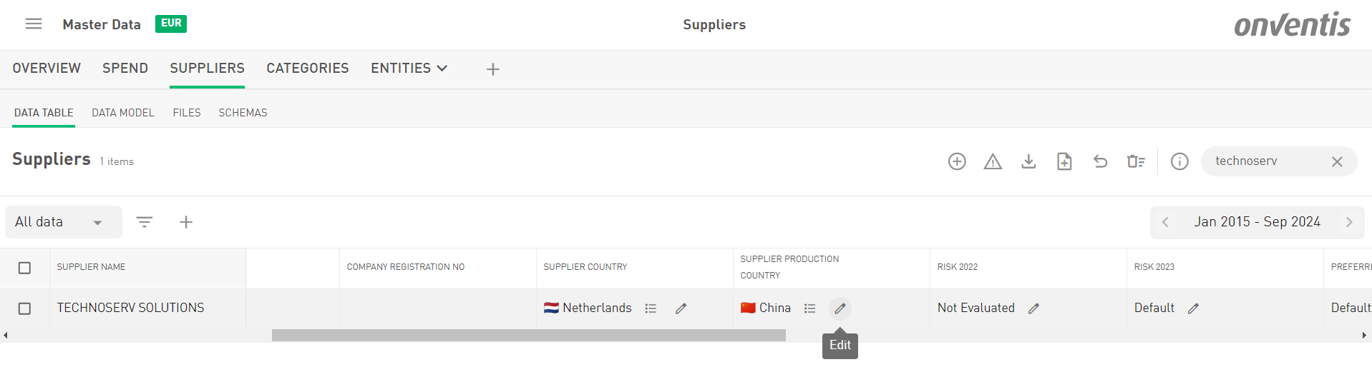
Task: Open the table filter settings icon
Action: [145, 222]
